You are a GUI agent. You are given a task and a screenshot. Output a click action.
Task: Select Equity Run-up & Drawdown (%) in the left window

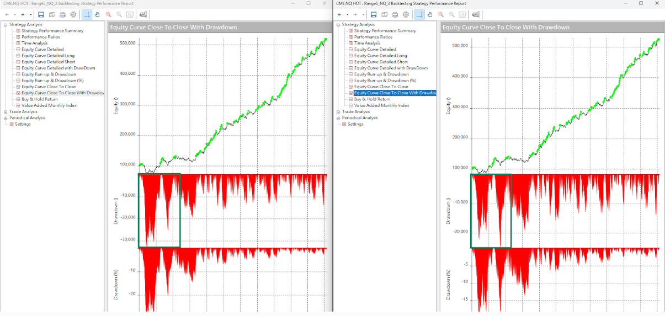[52, 81]
